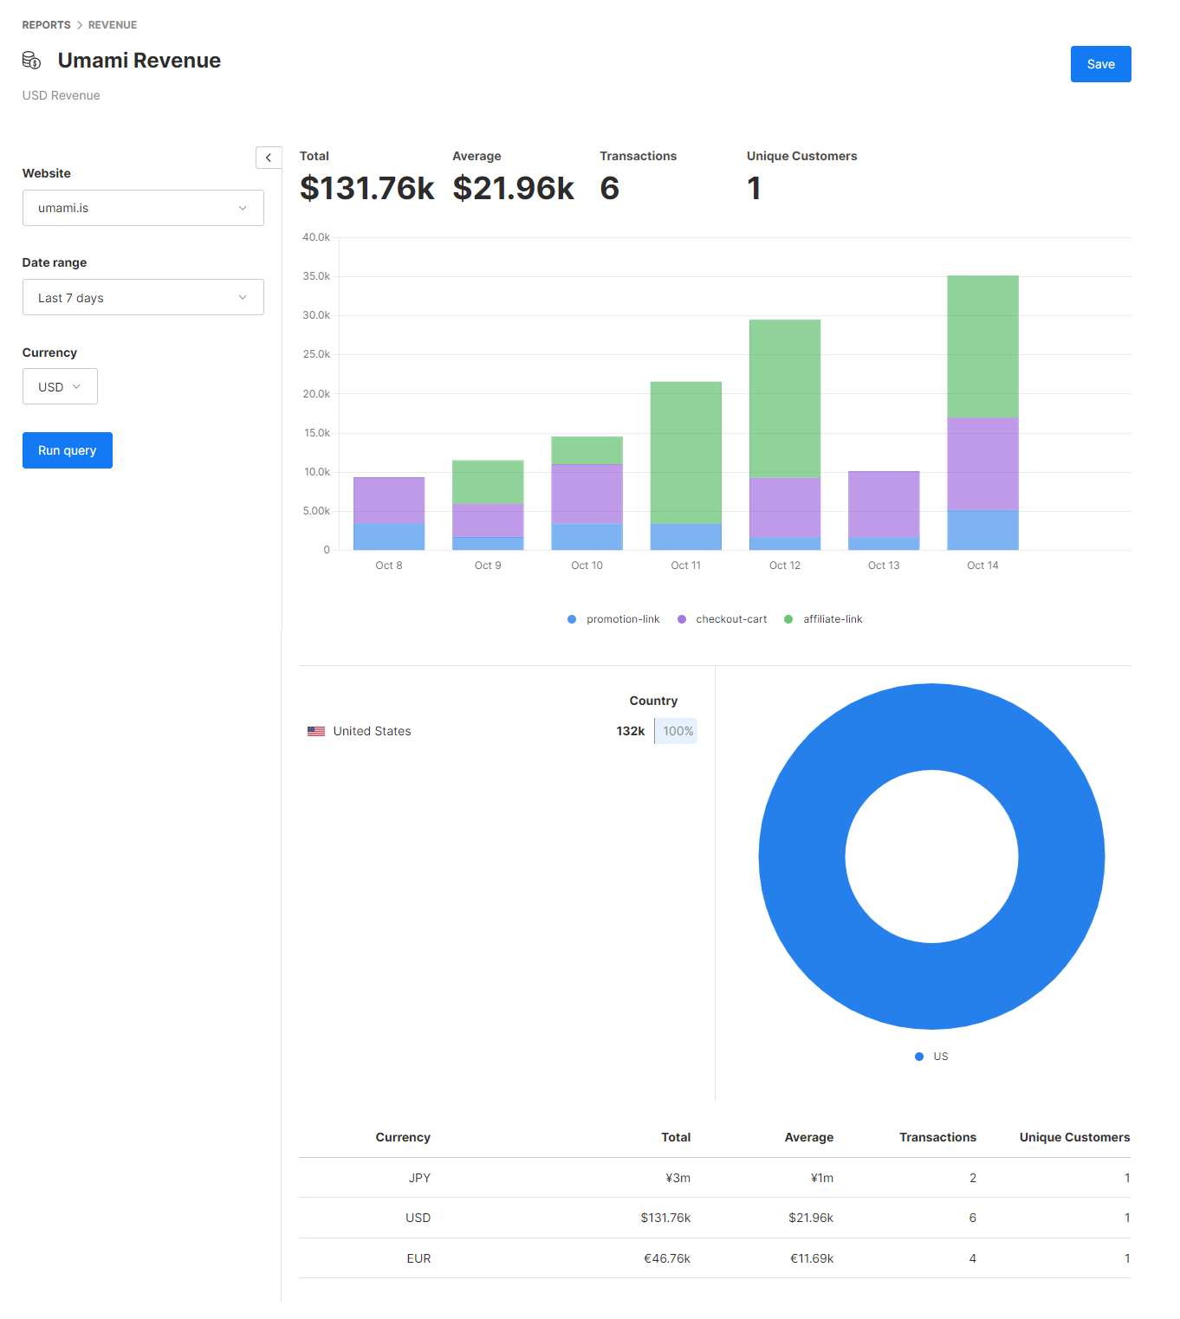
Task: Toggle promotion-link legend dot in bar chart
Action: point(572,619)
